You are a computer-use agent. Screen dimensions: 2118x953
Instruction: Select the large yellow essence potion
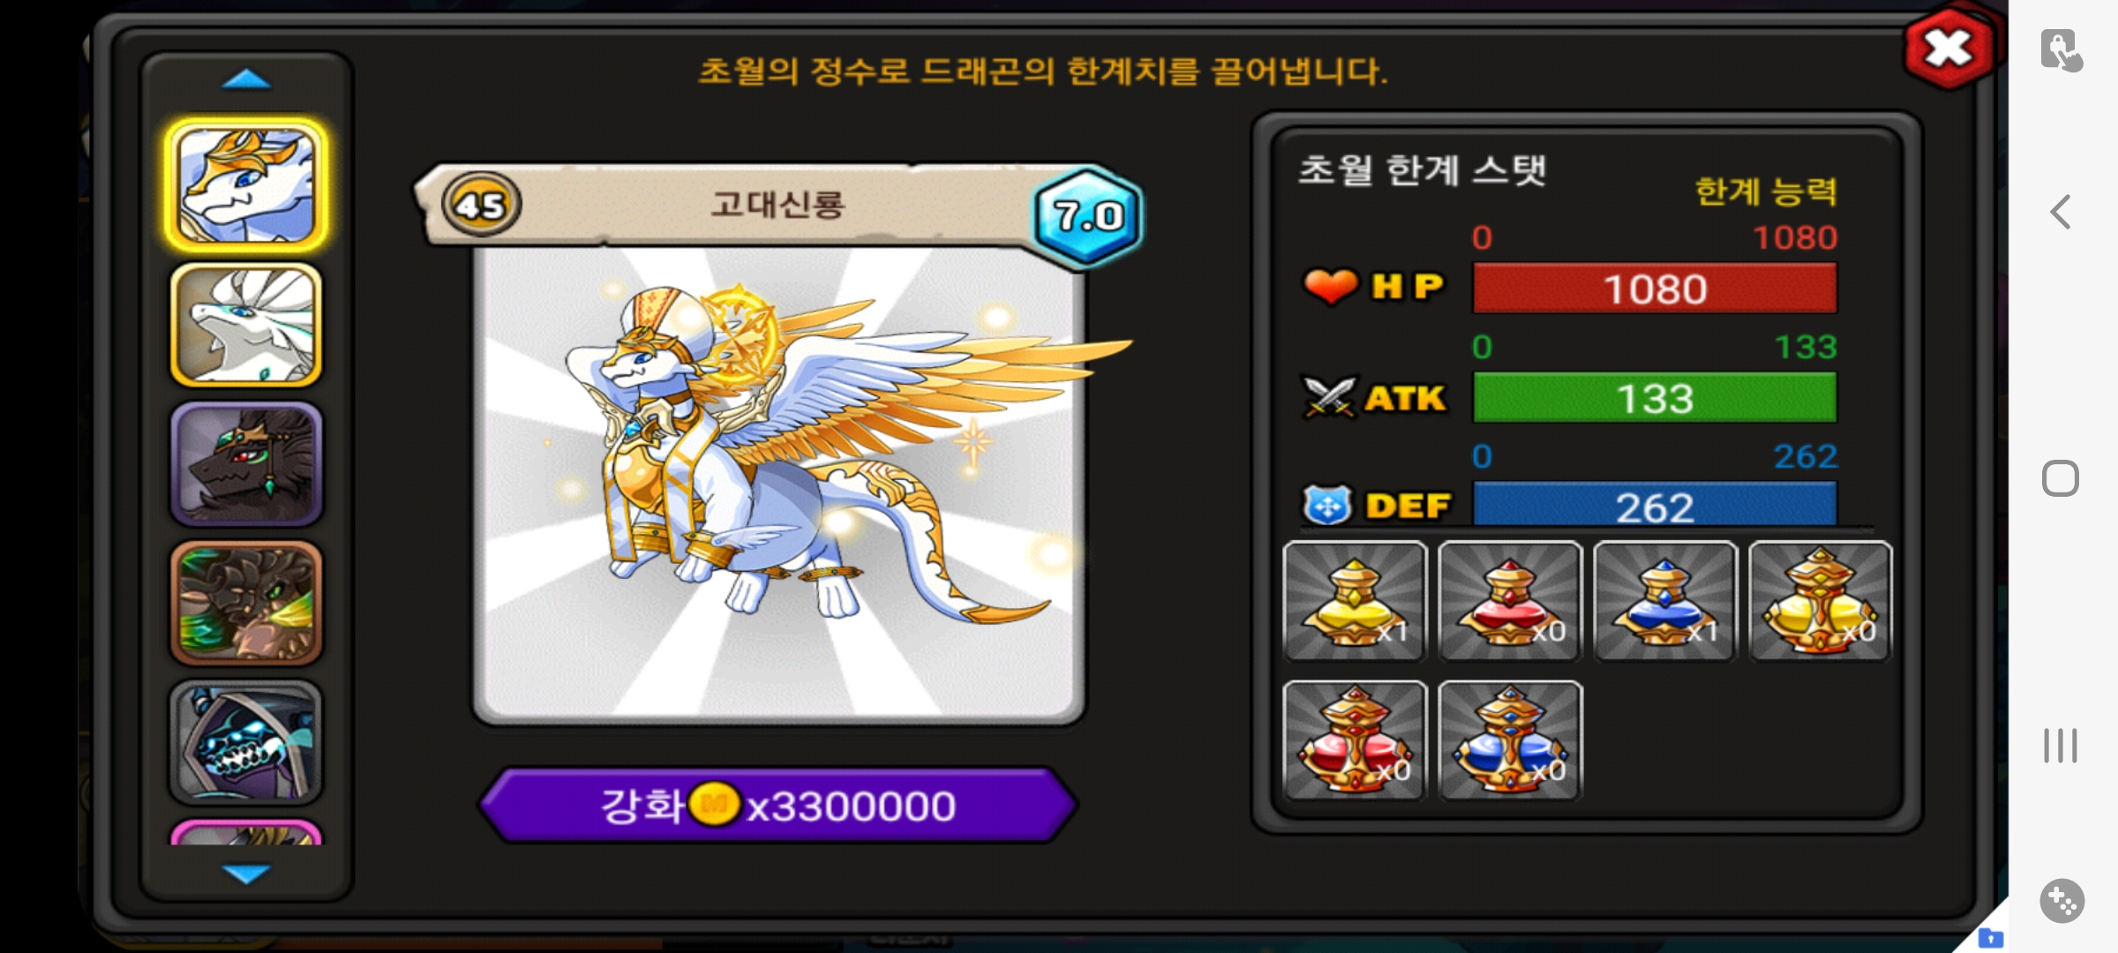pyautogui.click(x=1821, y=601)
